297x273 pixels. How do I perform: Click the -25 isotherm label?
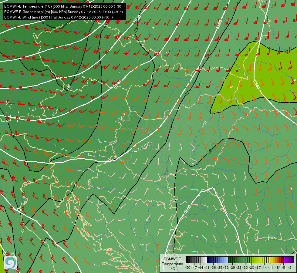(x=32, y=70)
